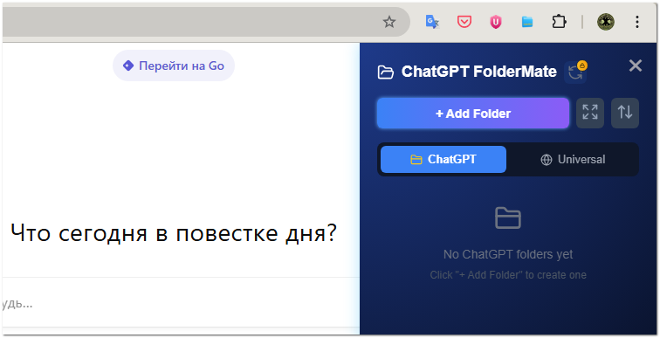The width and height of the screenshot is (660, 338).
Task: Open the blue folder extension icon
Action: click(x=527, y=22)
